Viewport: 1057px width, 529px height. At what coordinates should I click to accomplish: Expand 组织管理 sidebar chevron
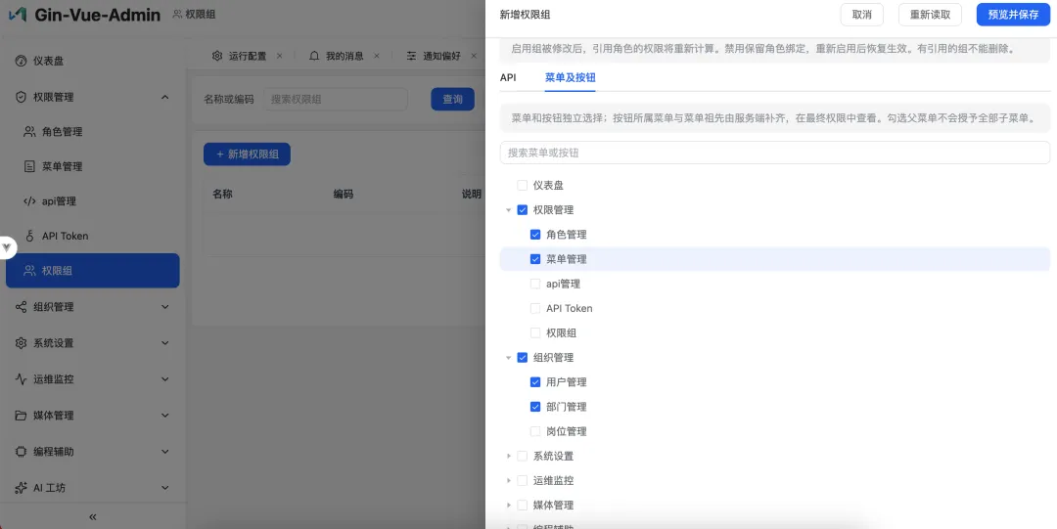[x=165, y=307]
